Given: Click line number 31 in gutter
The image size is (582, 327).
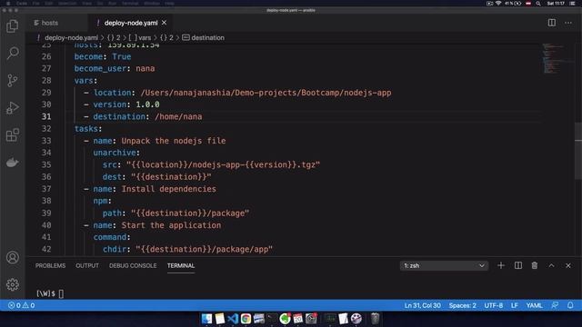Looking at the screenshot, I should pyautogui.click(x=46, y=116).
